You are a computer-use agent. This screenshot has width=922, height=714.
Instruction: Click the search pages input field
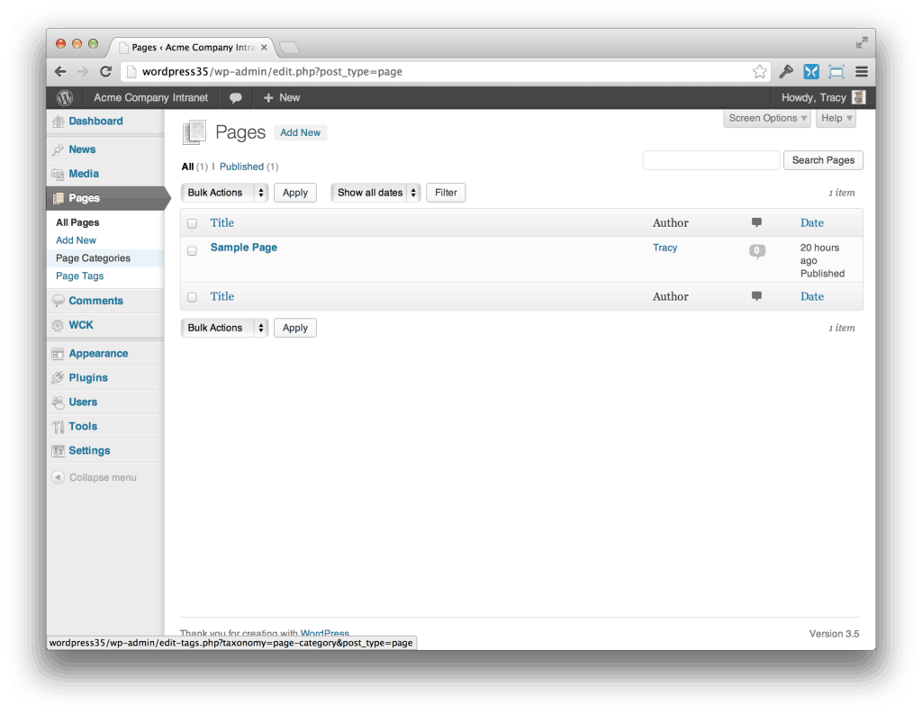(711, 160)
